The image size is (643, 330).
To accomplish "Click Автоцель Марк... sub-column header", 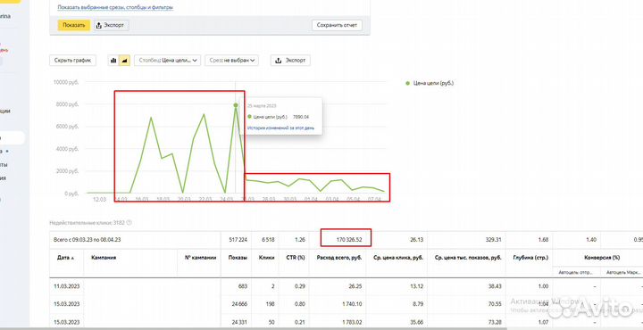I will pyautogui.click(x=623, y=272).
